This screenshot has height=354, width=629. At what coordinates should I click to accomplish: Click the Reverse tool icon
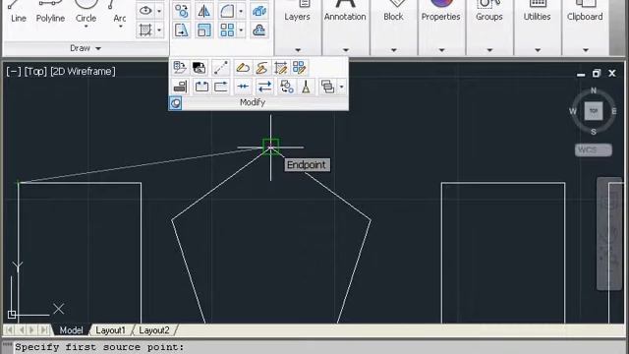[264, 87]
